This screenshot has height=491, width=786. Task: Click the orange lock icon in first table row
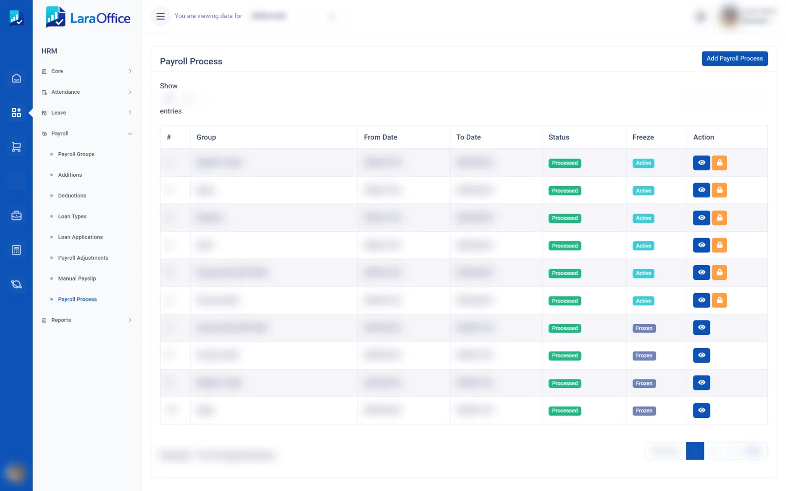pos(719,163)
